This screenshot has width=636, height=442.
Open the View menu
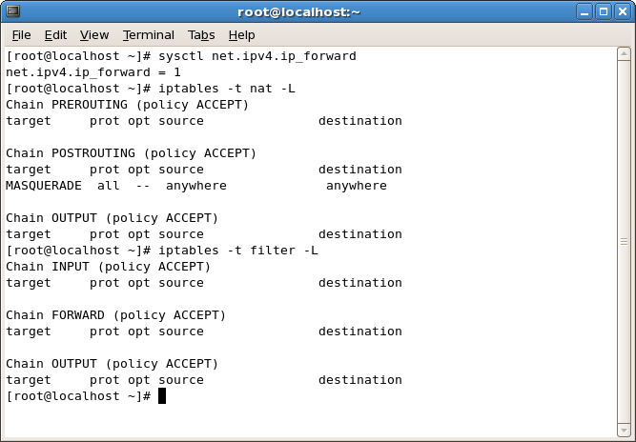(x=94, y=35)
